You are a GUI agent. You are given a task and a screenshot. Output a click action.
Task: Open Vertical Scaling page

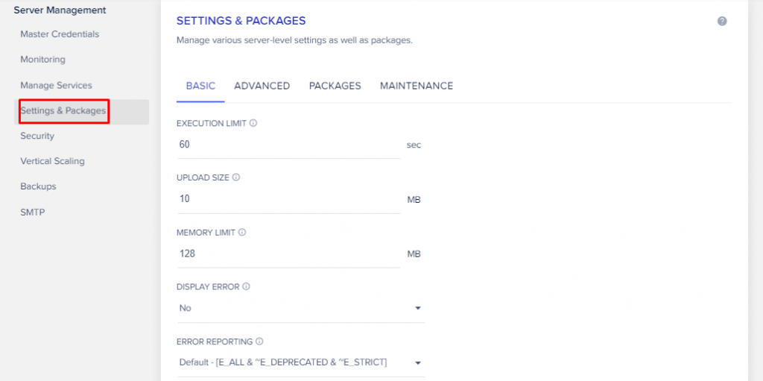pyautogui.click(x=52, y=161)
